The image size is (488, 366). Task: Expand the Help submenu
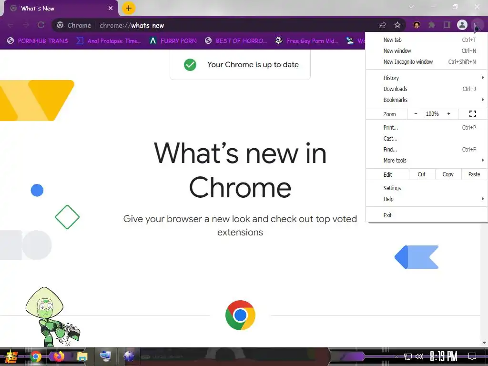[x=427, y=199]
